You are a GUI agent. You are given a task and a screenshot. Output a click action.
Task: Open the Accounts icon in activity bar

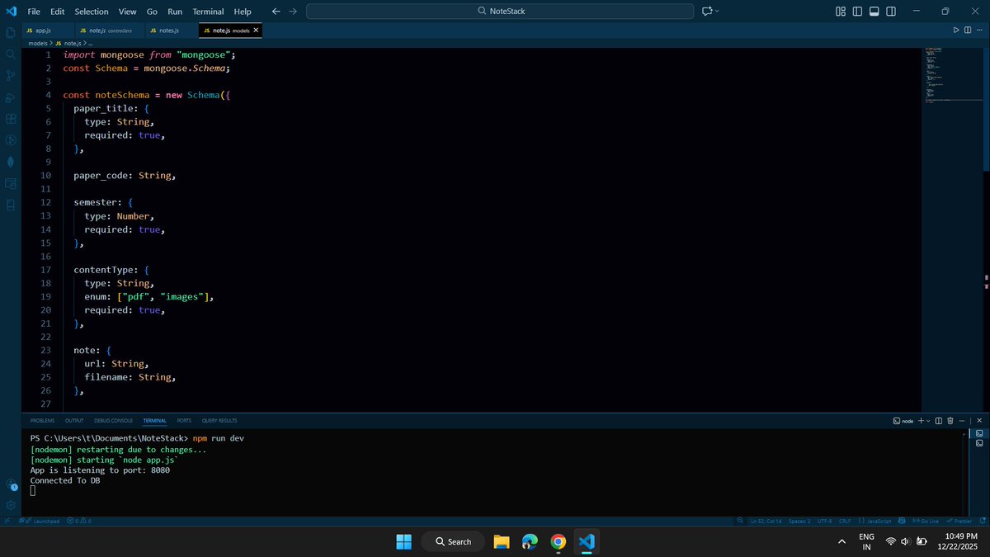[11, 484]
